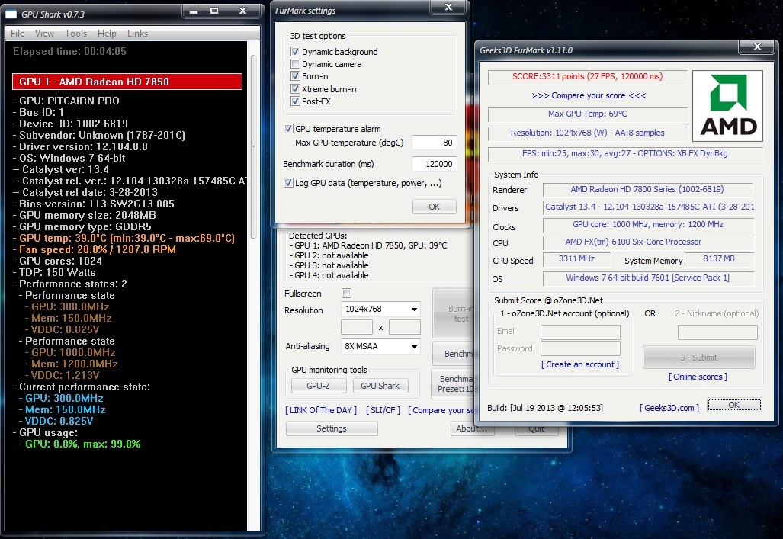This screenshot has width=783, height=539.
Task: Open the File menu in GPU Shark
Action: pyautogui.click(x=18, y=34)
